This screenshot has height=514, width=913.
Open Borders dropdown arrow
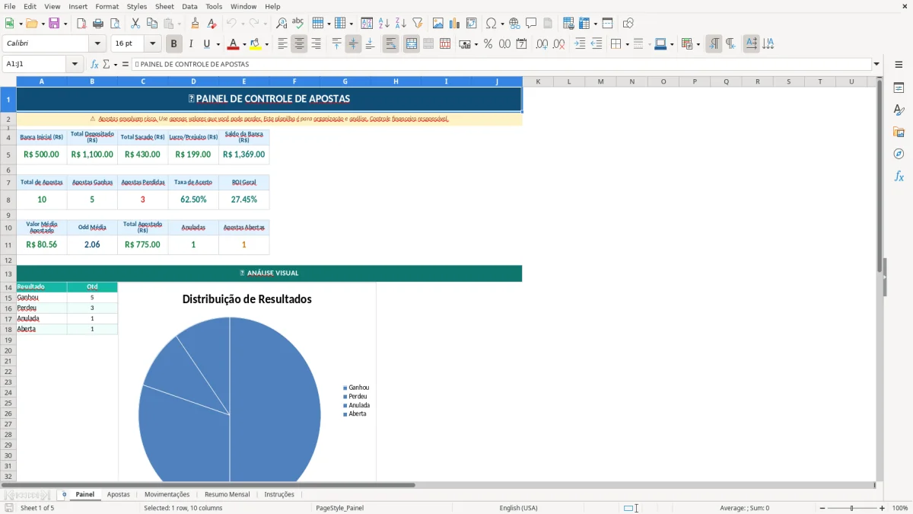click(627, 44)
